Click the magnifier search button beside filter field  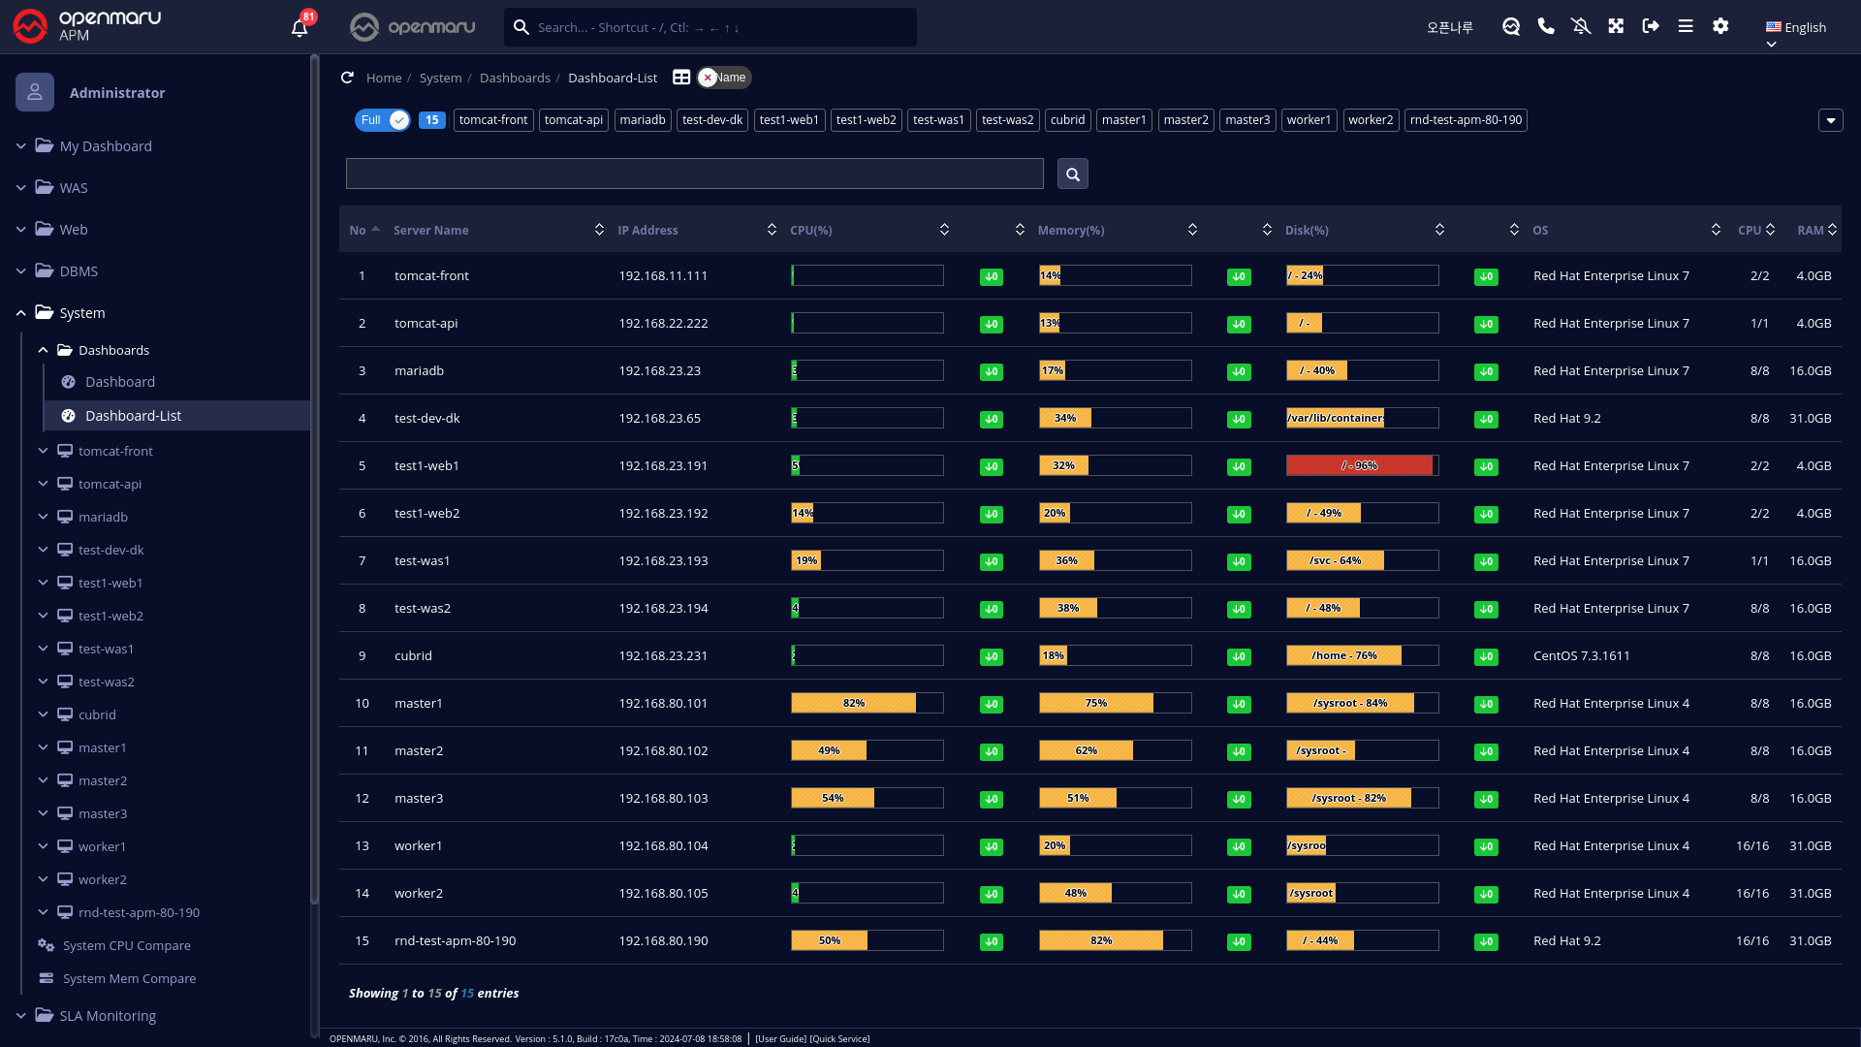1072,174
